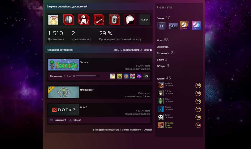251x149 pixels.
Task: Click the white skull achievement icon
Action: click(130, 20)
